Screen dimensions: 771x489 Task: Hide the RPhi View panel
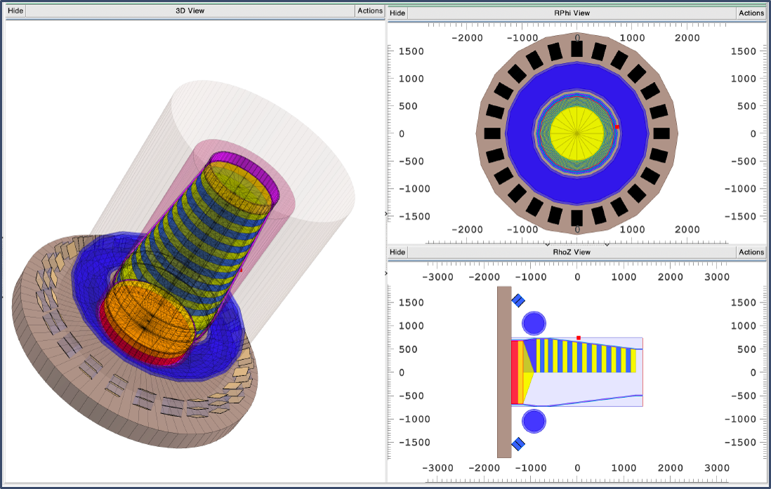click(x=397, y=13)
